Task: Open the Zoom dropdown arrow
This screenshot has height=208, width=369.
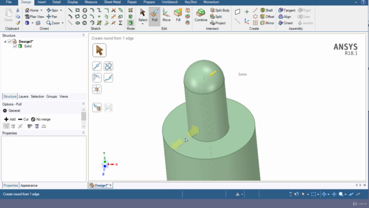Action: [x=63, y=23]
